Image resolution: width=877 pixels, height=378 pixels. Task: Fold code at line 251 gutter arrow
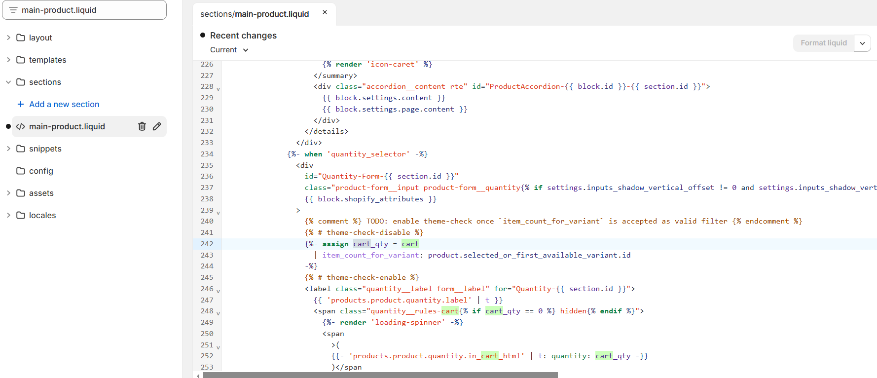point(218,347)
